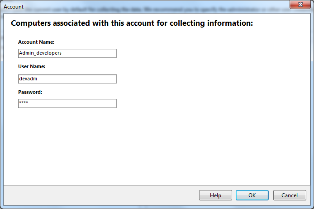Focus the Password input field
The height and width of the screenshot is (209, 314).
(67, 103)
